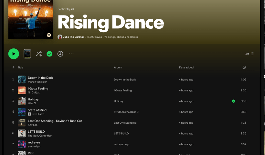Sort by the Album column header
Image resolution: width=265 pixels, height=155 pixels.
[118, 67]
